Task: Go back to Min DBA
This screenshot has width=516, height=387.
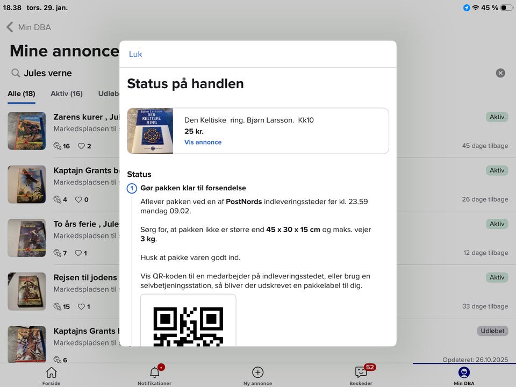Action: pos(29,27)
